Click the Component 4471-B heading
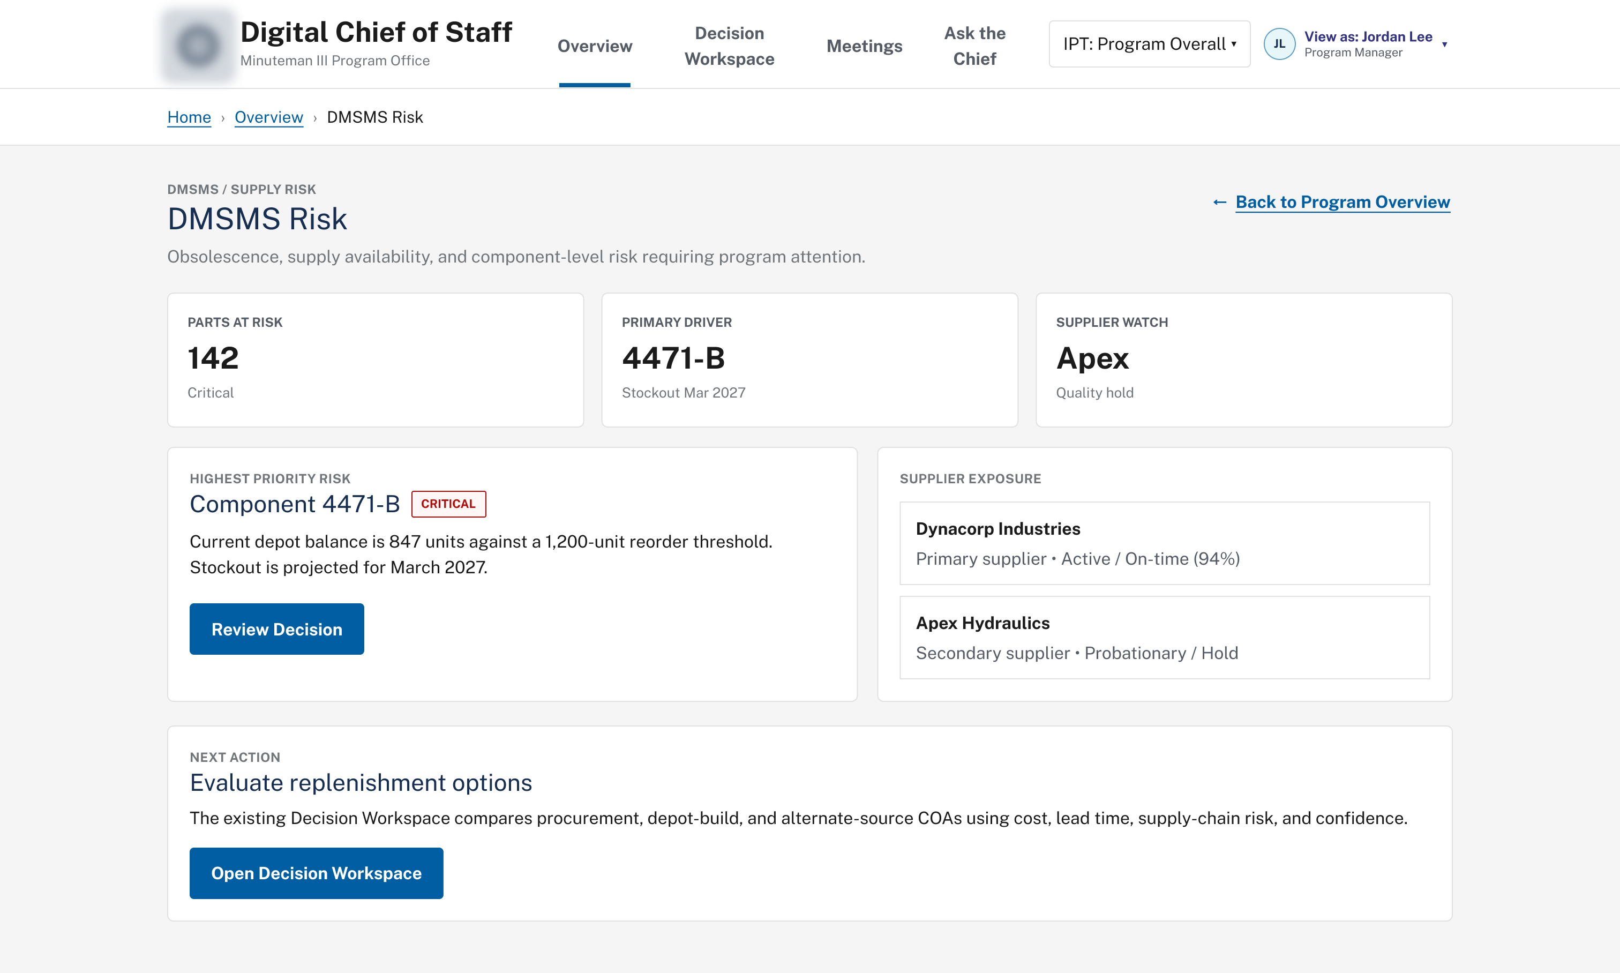1620x973 pixels. (294, 504)
